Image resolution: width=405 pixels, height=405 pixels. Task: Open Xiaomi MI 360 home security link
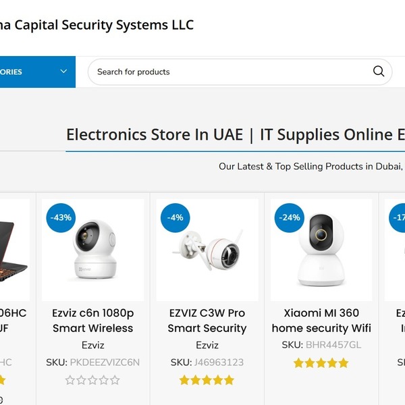321,321
